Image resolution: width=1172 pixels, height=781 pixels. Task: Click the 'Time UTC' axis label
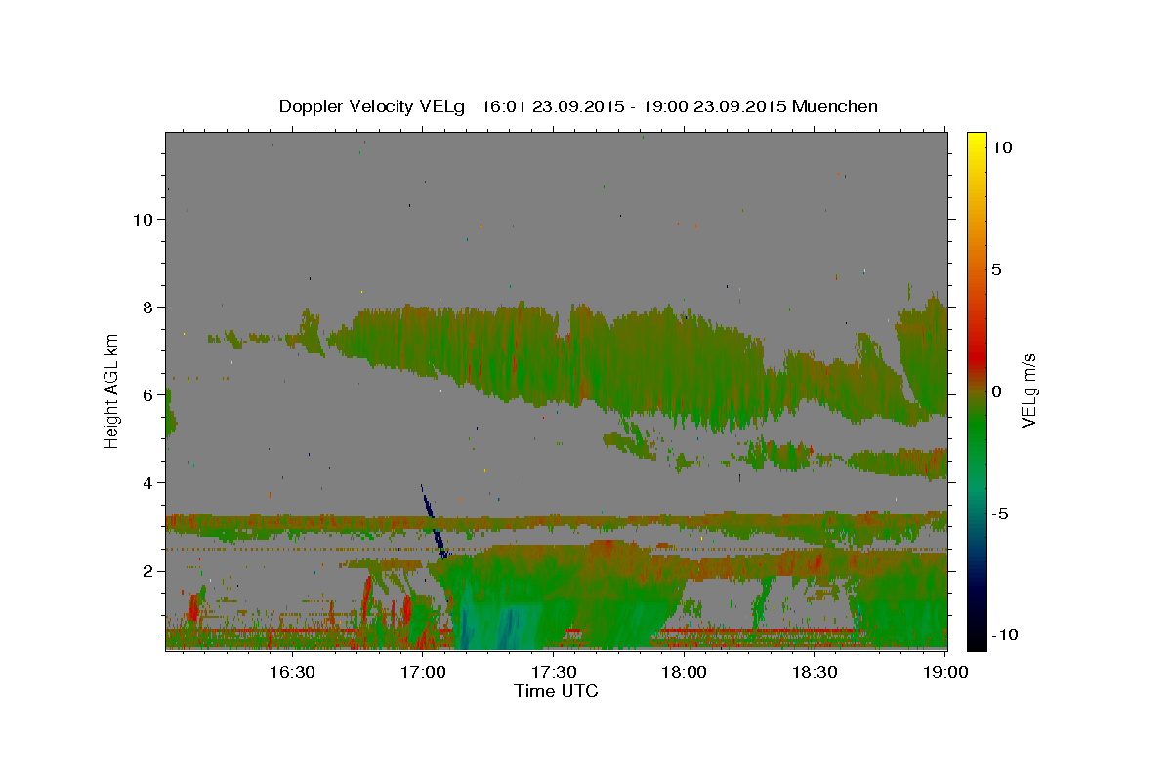click(556, 691)
